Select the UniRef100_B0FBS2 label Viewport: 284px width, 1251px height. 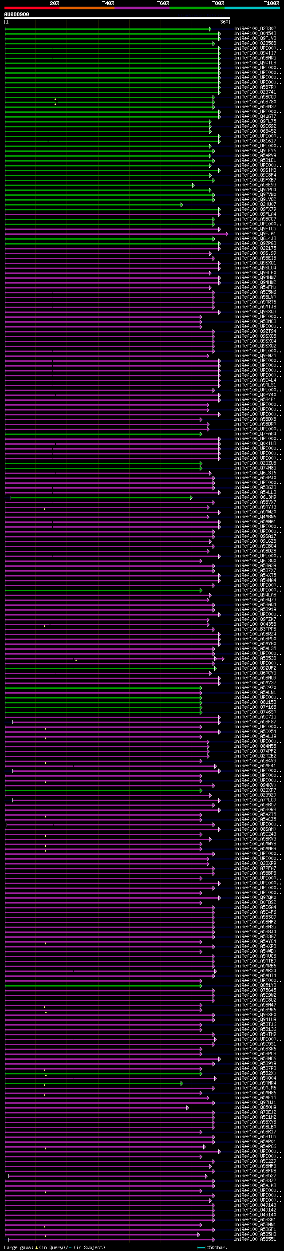(255, 903)
